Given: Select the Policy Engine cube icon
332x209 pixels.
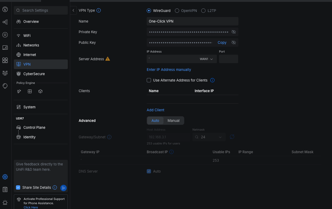Looking at the screenshot, I should [x=40, y=91].
